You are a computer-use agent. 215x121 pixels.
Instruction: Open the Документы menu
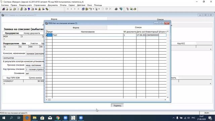click(53, 5)
